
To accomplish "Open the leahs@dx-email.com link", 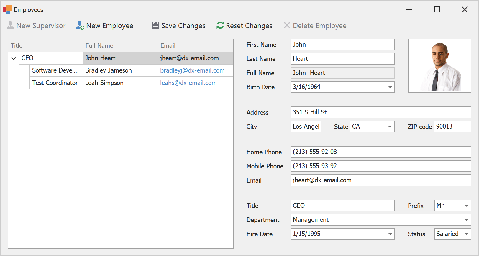I will tap(188, 83).
